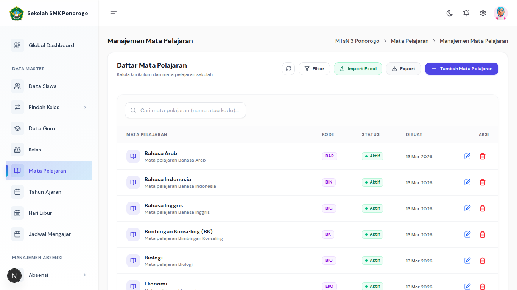Open the settings gear icon
517x290 pixels.
483,13
